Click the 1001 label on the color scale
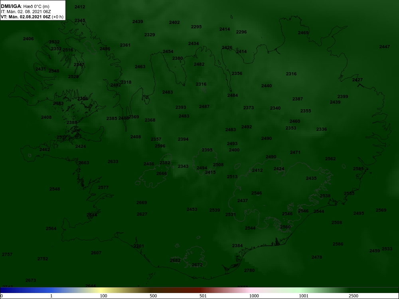Image resolution: width=399 pixels, height=299 pixels. (304, 296)
